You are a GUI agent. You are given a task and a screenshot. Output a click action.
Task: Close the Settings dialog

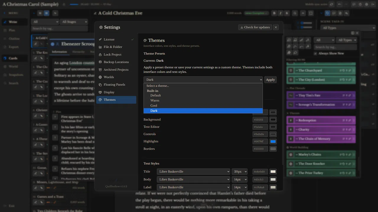276,27
